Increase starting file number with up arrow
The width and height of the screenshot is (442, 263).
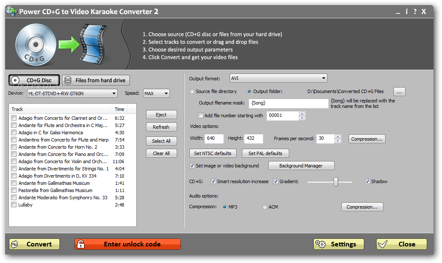(x=302, y=113)
